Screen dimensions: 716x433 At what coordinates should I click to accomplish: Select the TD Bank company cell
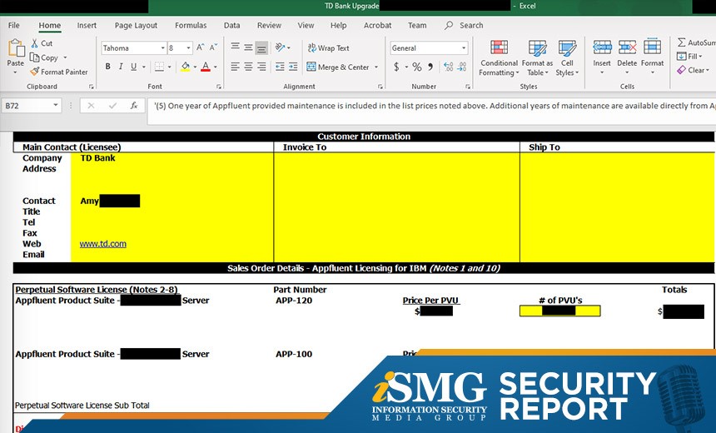point(97,158)
